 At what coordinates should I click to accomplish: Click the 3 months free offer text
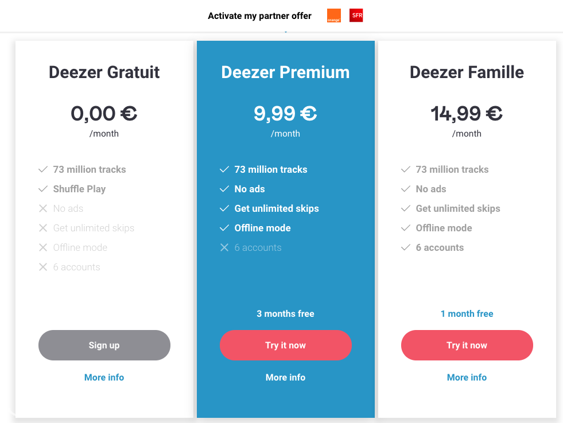coord(285,313)
